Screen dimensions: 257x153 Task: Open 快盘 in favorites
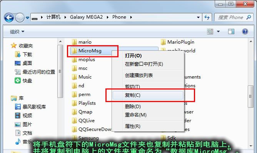tap(27, 81)
